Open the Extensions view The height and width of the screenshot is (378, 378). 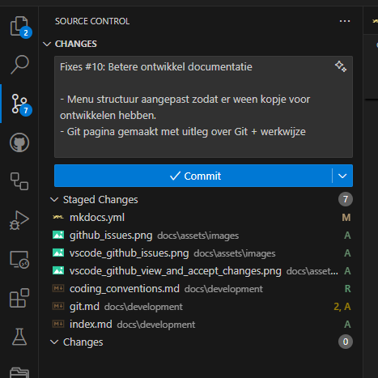click(x=19, y=298)
